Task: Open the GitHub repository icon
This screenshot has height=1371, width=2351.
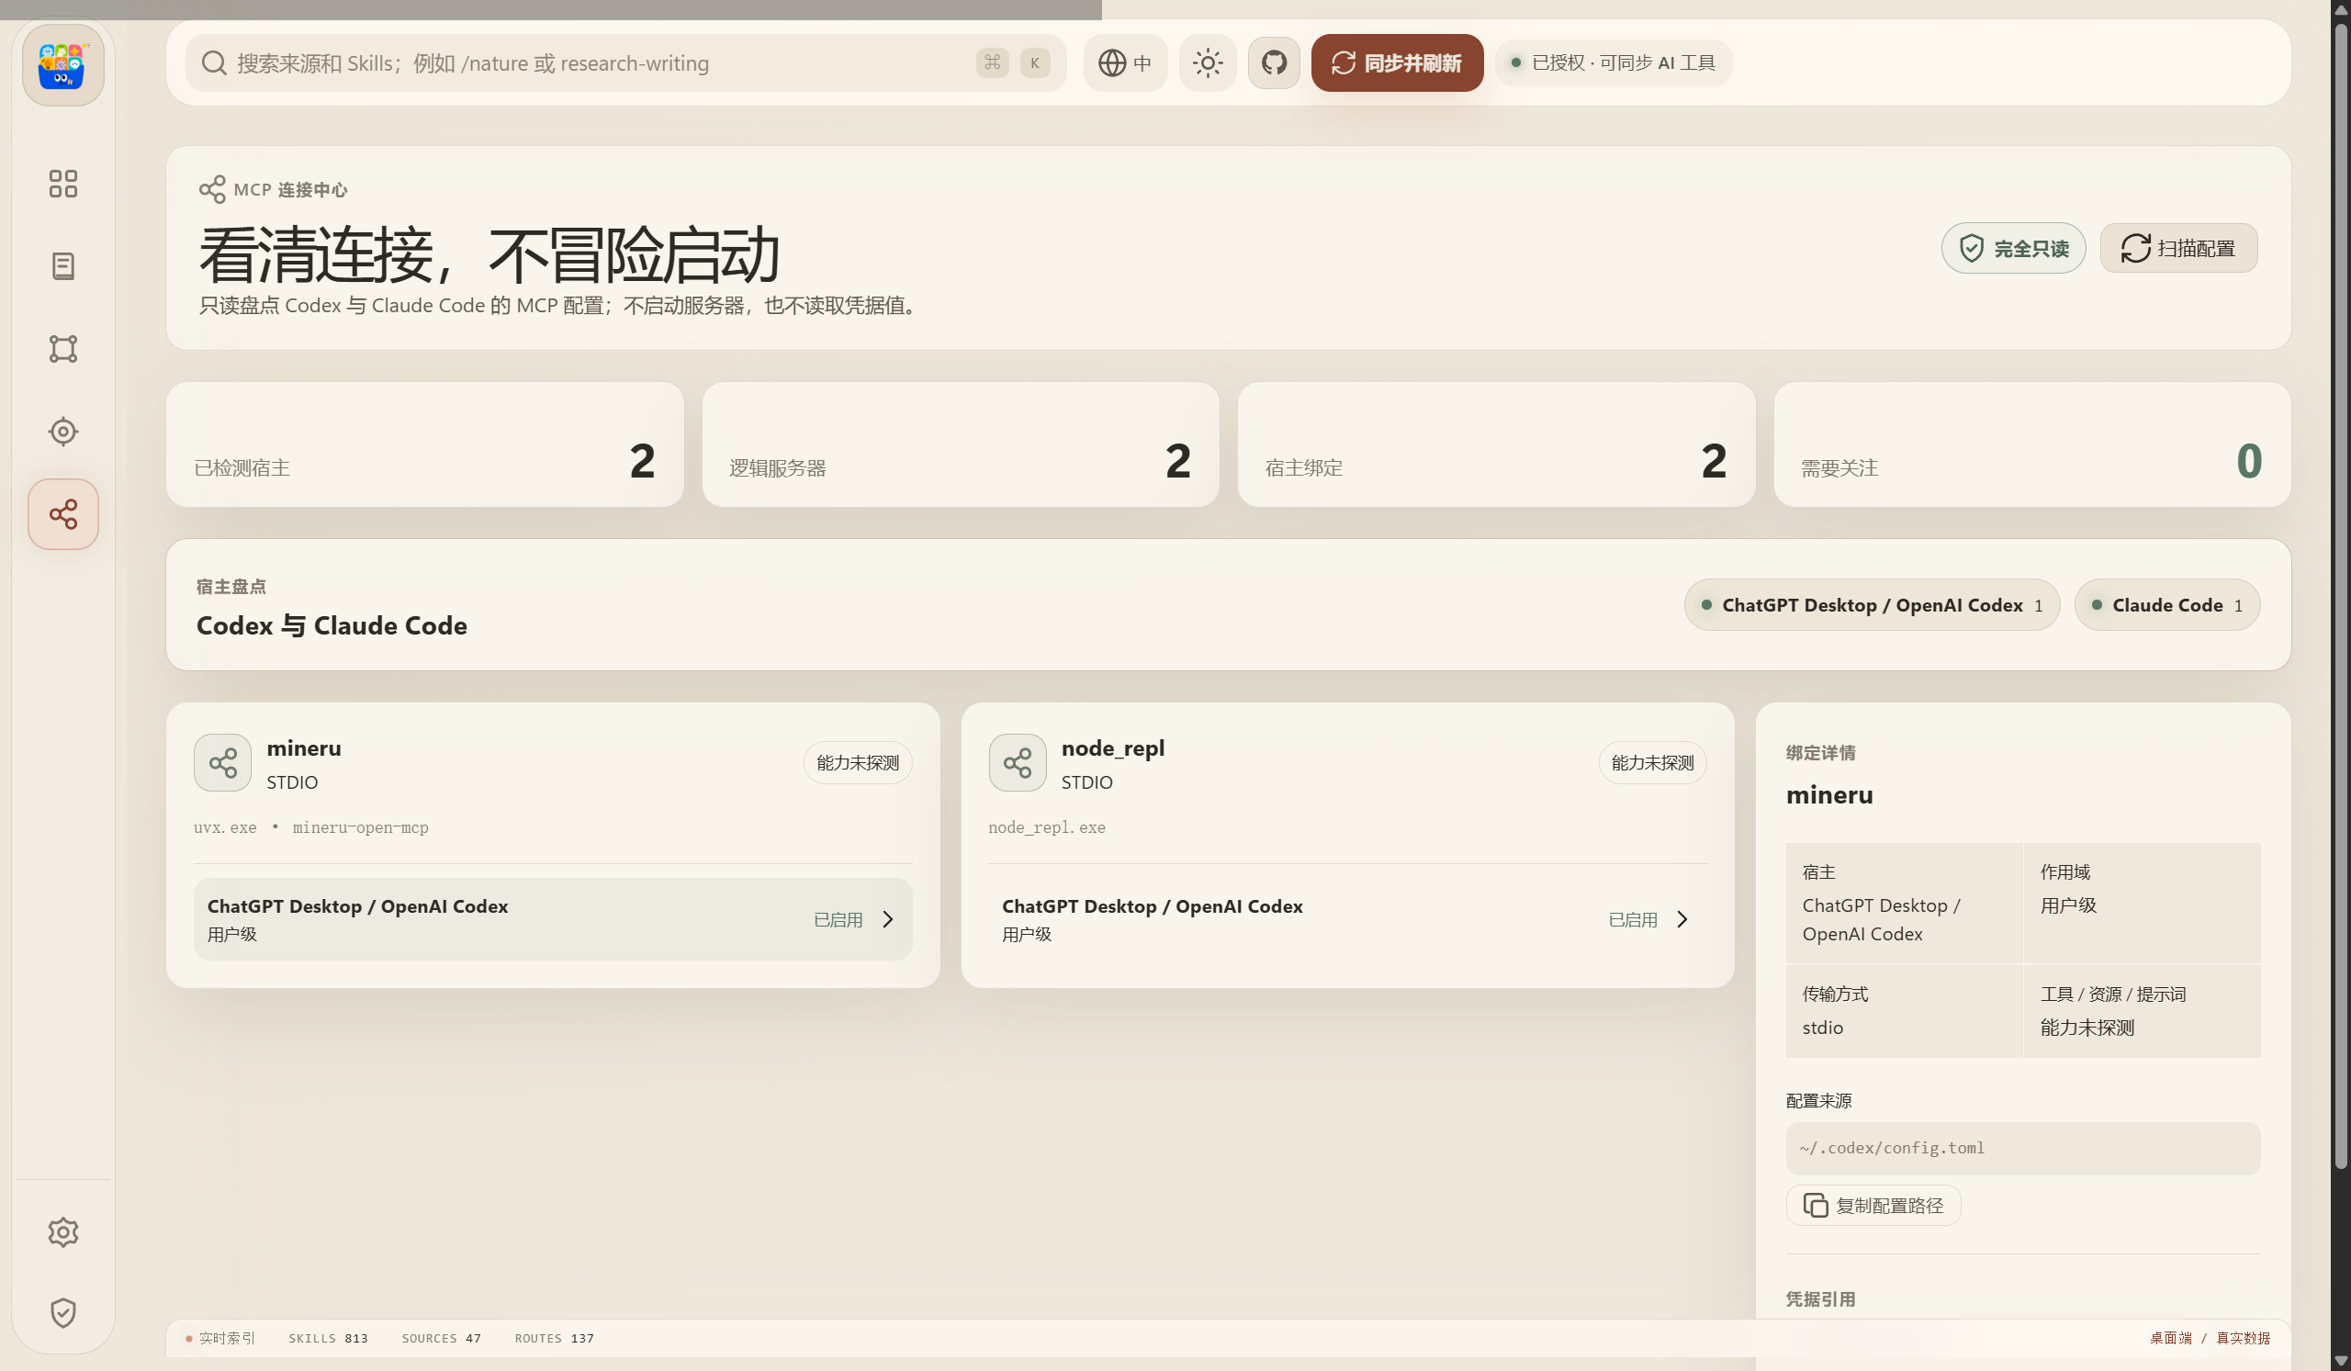Action: (1274, 62)
